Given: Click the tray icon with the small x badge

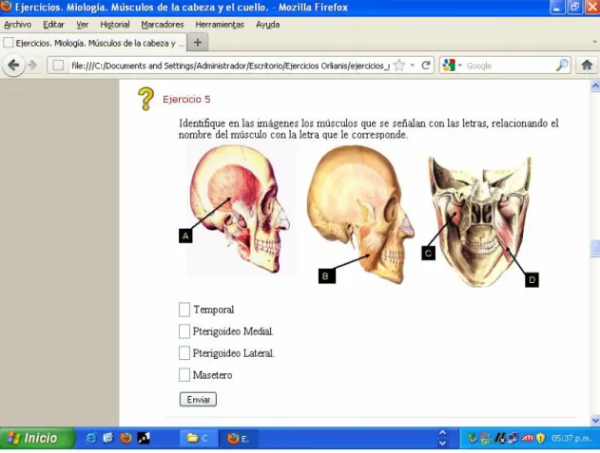Looking at the screenshot, I should click(500, 438).
